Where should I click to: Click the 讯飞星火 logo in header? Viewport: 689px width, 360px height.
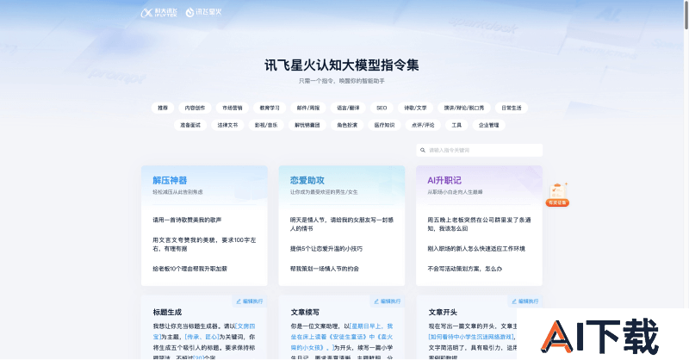[x=203, y=12]
